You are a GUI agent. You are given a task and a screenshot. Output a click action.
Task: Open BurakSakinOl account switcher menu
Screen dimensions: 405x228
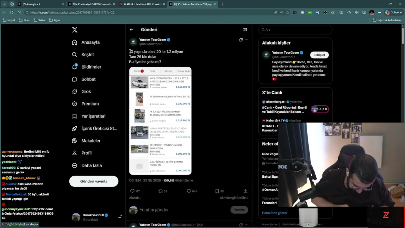click(x=119, y=217)
